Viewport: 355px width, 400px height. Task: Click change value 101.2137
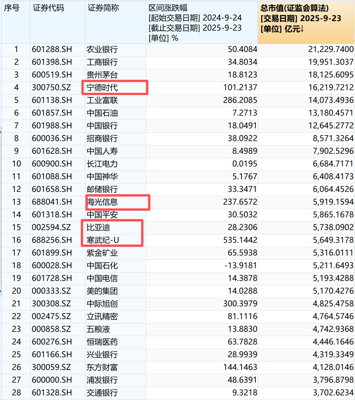point(240,88)
